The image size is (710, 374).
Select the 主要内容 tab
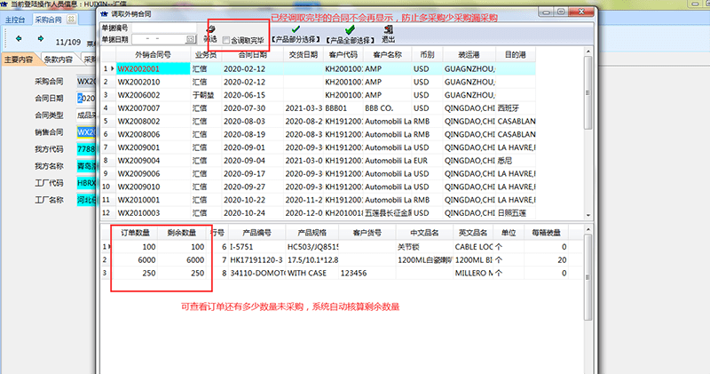tap(20, 60)
